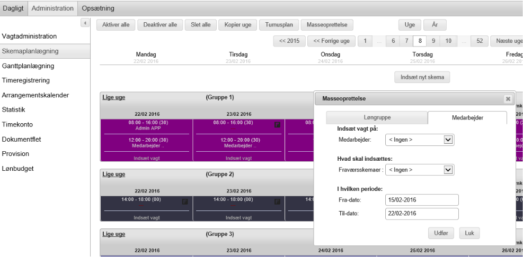
Task: Close the Masseoprettelse dialog
Action: point(508,98)
